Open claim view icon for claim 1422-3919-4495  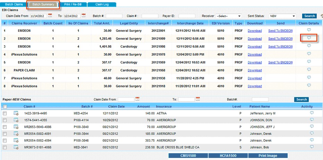(x=16, y=113)
